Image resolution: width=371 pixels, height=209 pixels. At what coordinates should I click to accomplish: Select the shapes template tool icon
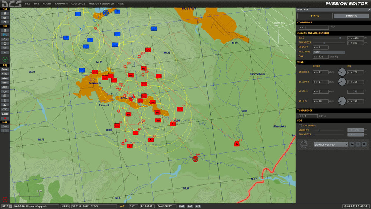(x=5, y=114)
